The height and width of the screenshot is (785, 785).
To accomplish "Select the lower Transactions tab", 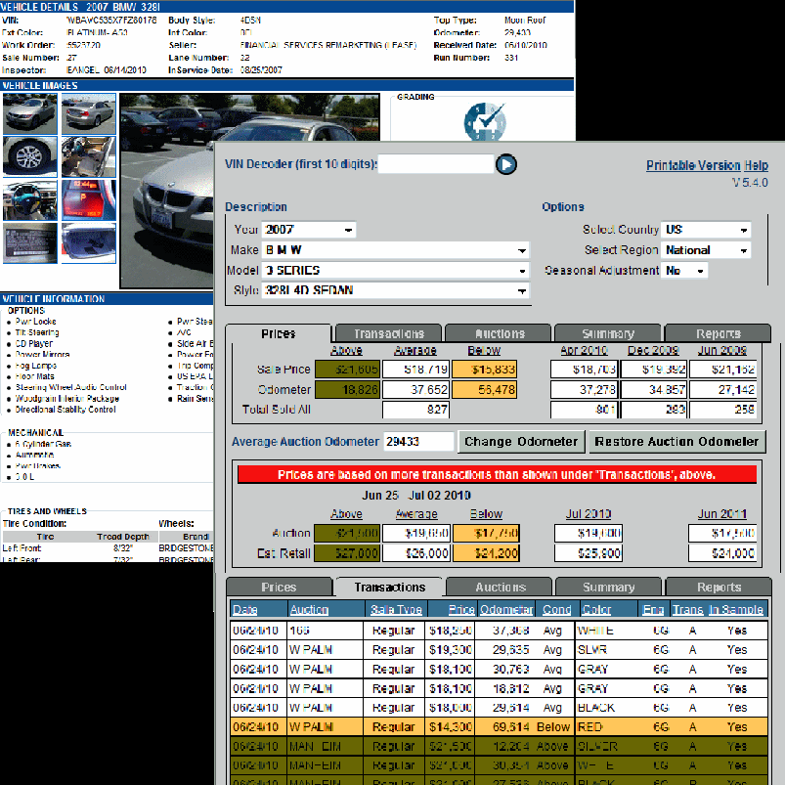I will [390, 587].
